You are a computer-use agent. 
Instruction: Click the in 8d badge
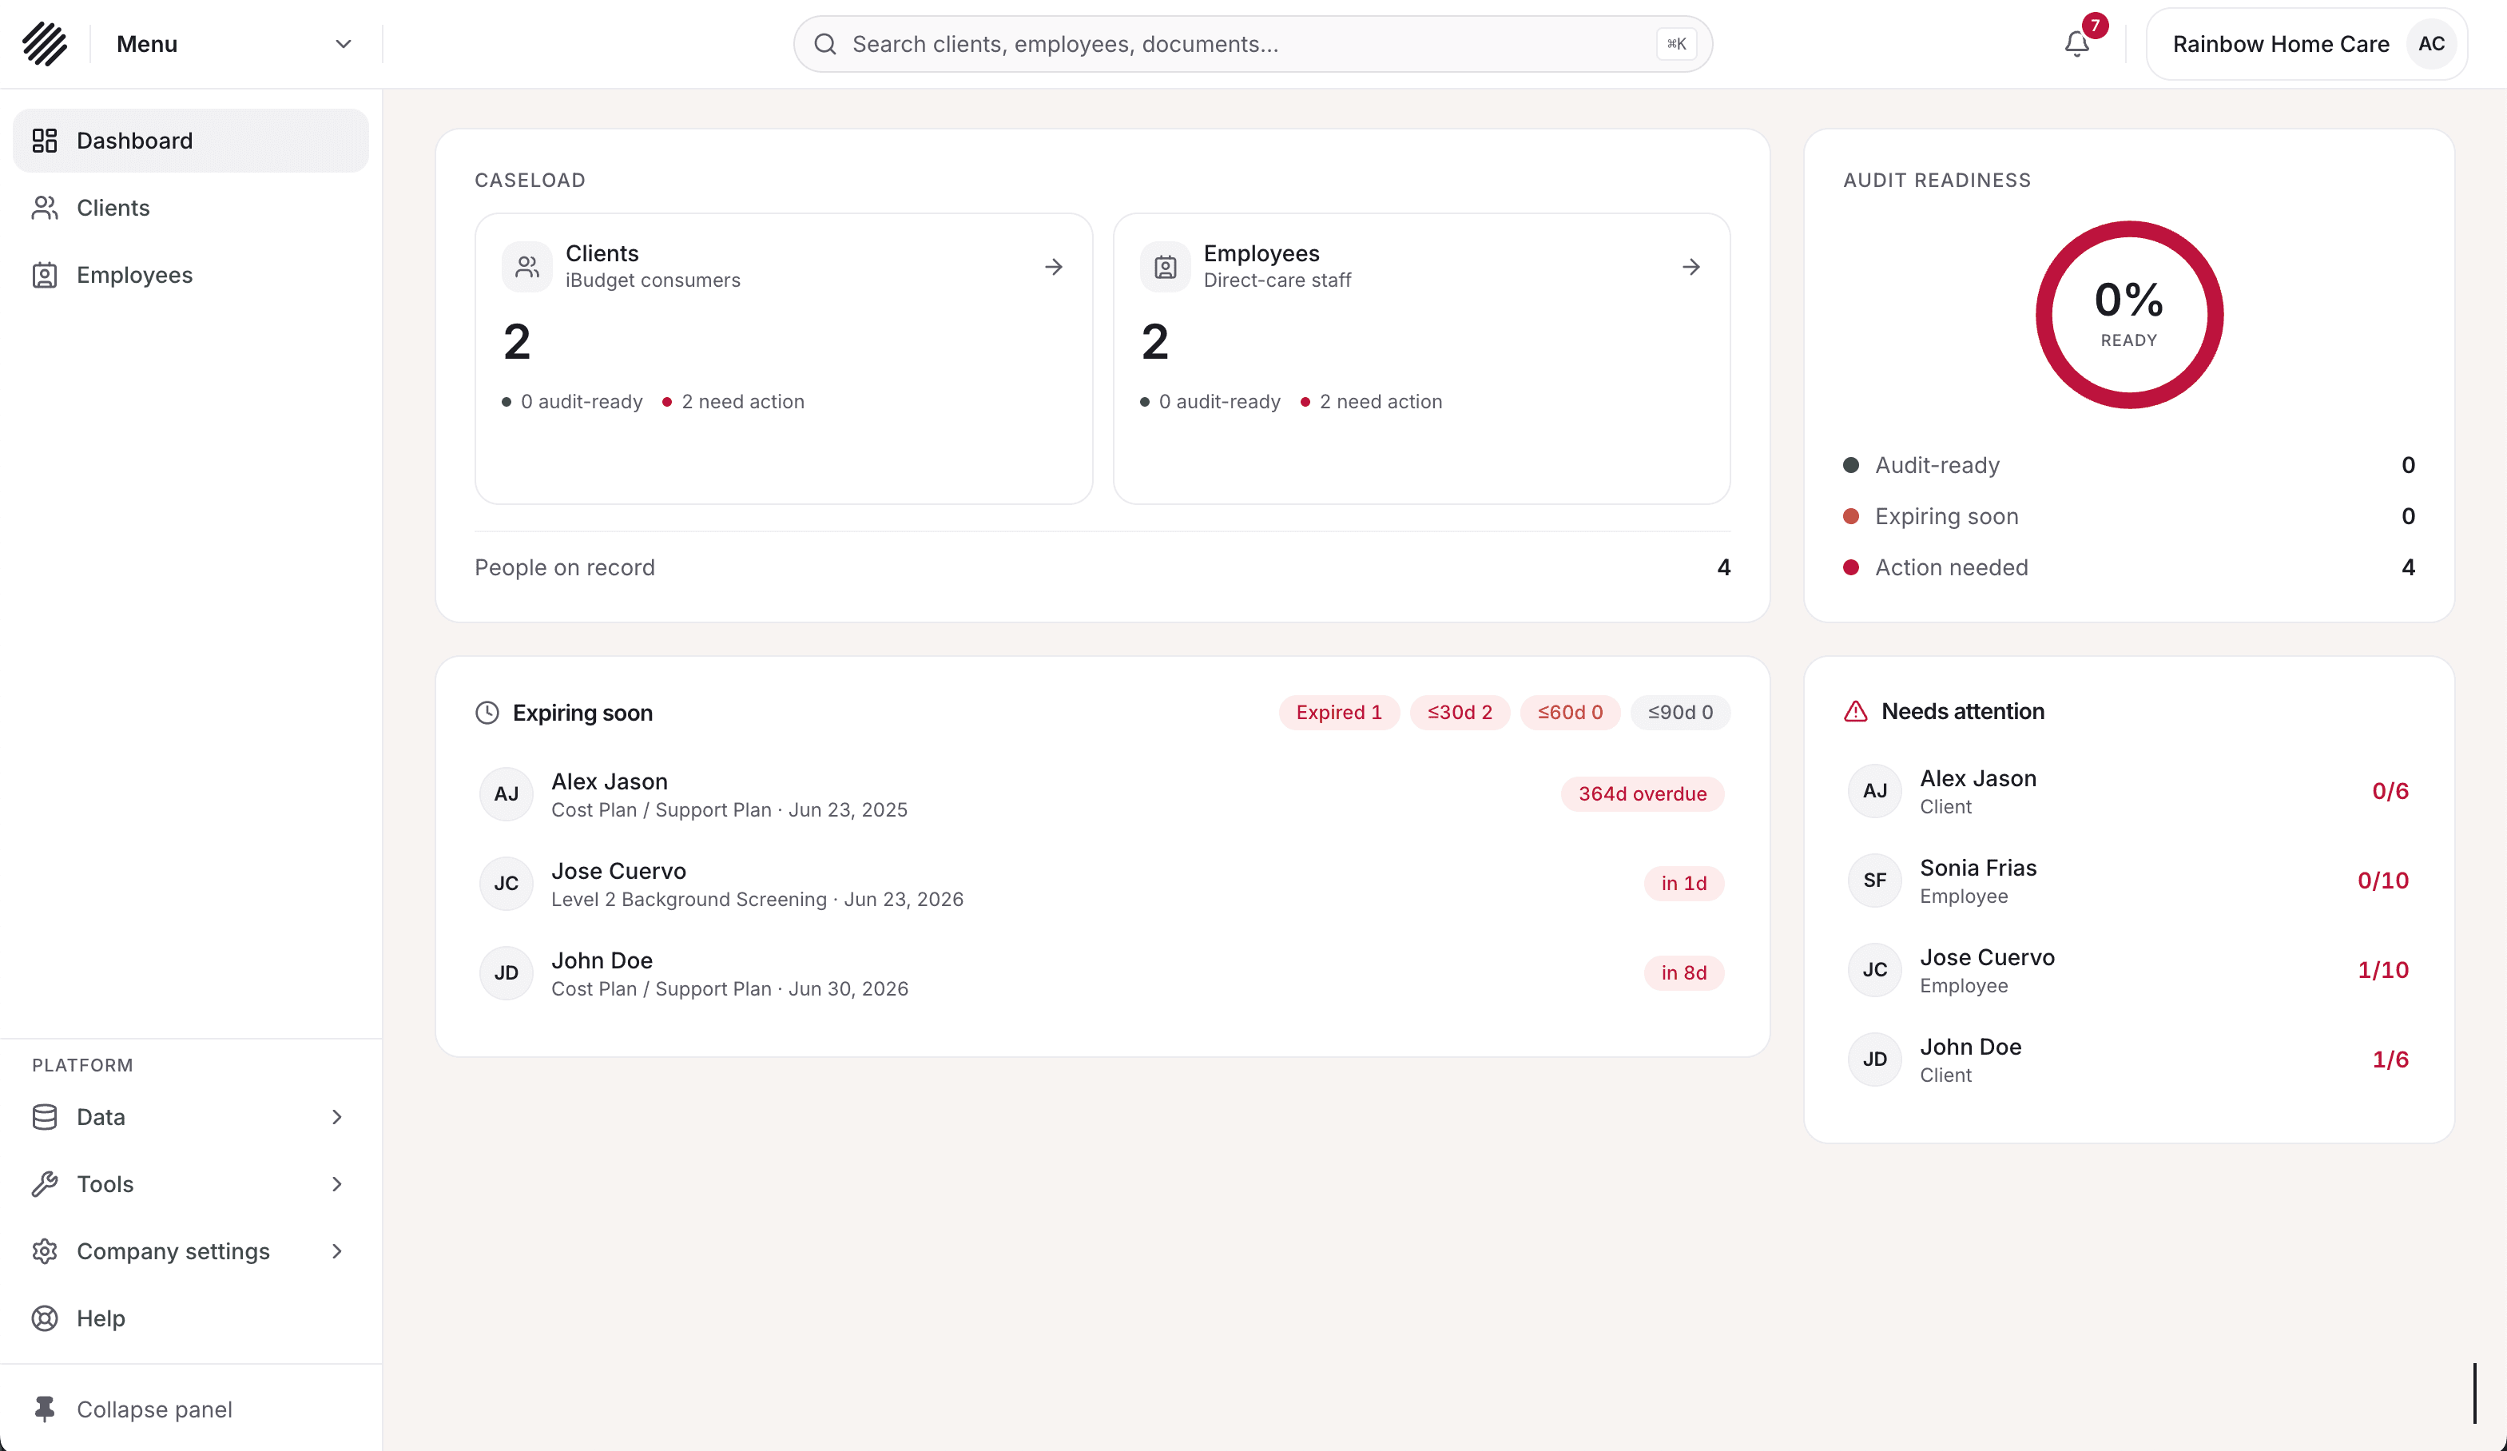tap(1683, 973)
